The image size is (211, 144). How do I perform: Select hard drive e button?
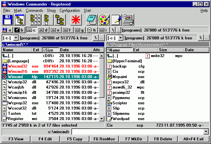pos(55,30)
